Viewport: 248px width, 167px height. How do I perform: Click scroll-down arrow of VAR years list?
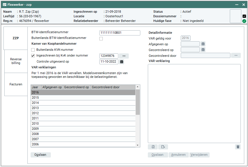(138, 145)
